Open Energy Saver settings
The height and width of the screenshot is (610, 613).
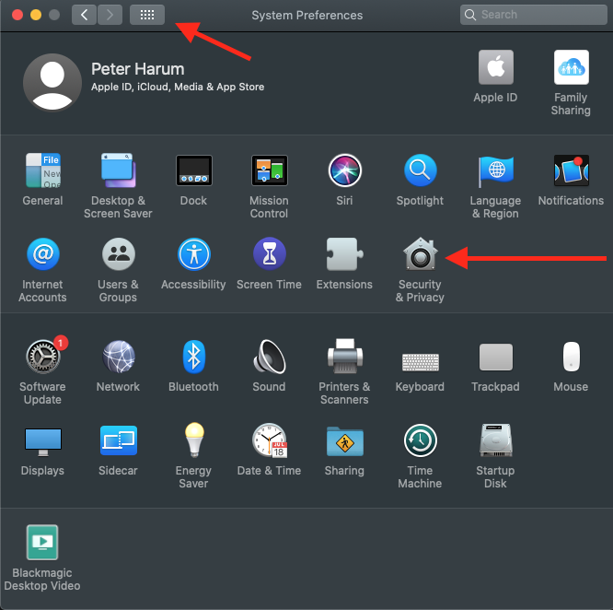tap(193, 440)
